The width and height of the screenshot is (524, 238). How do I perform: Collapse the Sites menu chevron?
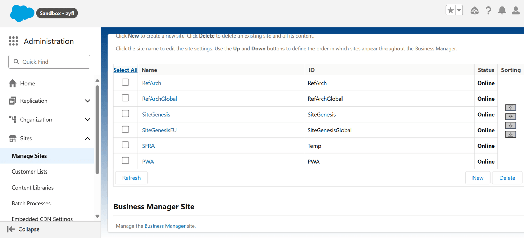(88, 138)
